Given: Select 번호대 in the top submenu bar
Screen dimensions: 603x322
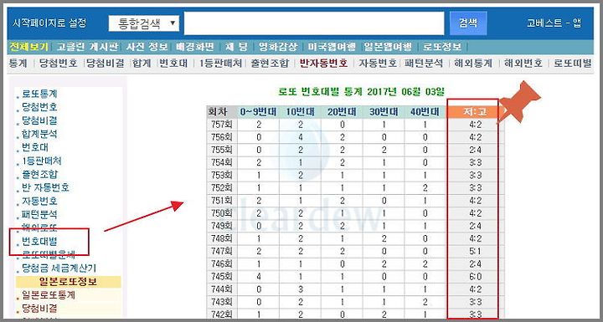Looking at the screenshot, I should pos(173,63).
